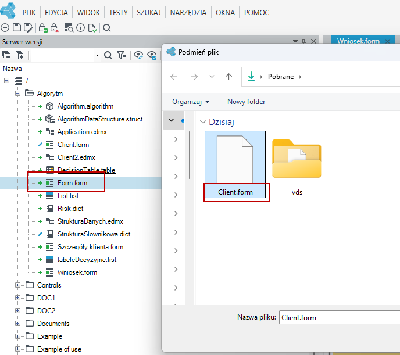Toggle the eye with checkbox visibility icon
Viewport: 400px width, 355px height.
click(152, 55)
